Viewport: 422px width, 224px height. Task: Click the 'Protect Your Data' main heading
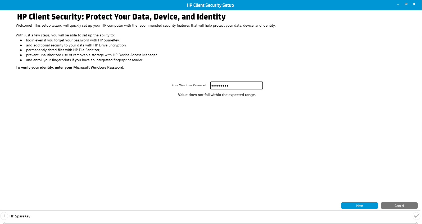tap(121, 17)
